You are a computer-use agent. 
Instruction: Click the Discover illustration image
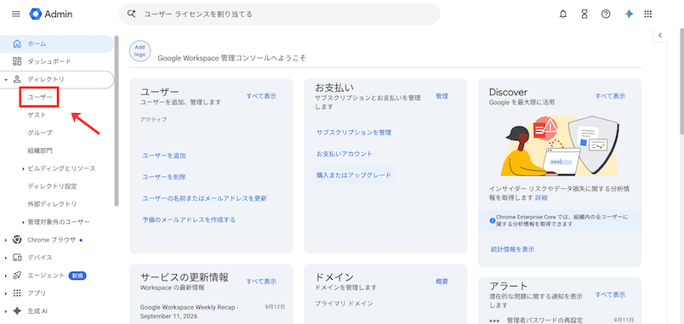click(x=560, y=145)
